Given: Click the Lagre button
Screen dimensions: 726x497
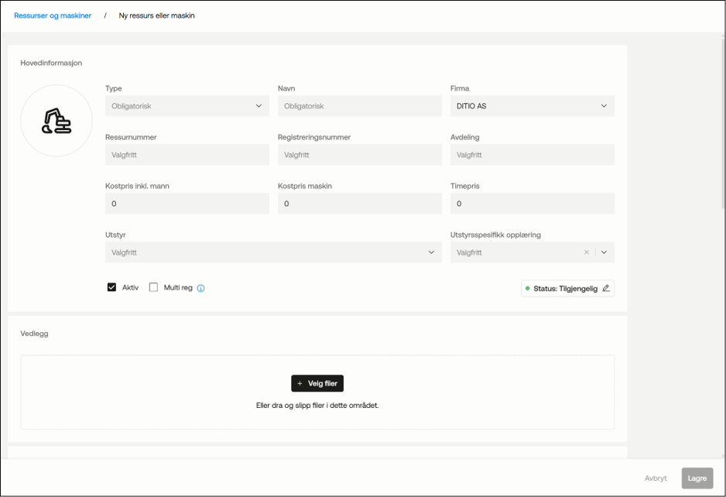Looking at the screenshot, I should (697, 478).
